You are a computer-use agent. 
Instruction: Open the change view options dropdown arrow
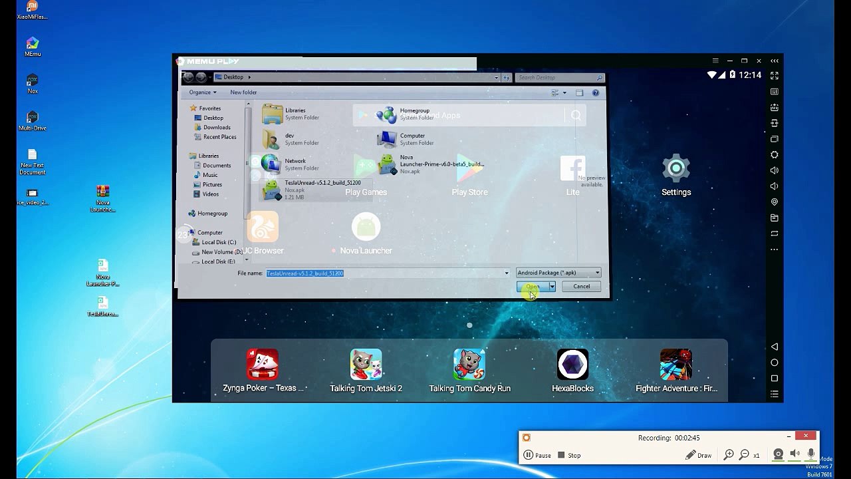[x=565, y=93]
